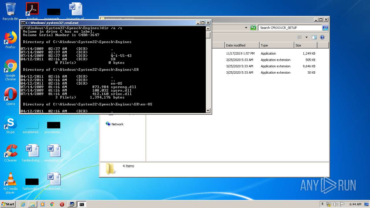
Task: Click the installer taskbar button beside cmd
Action: tap(72, 204)
